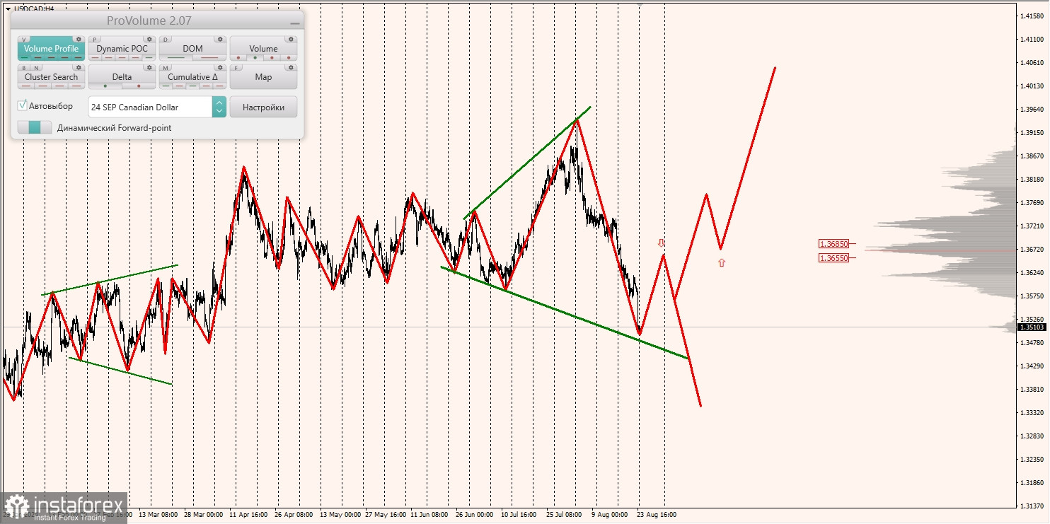The height and width of the screenshot is (524, 1050).
Task: Click 1.35750 on the price axis
Action: (1032, 296)
